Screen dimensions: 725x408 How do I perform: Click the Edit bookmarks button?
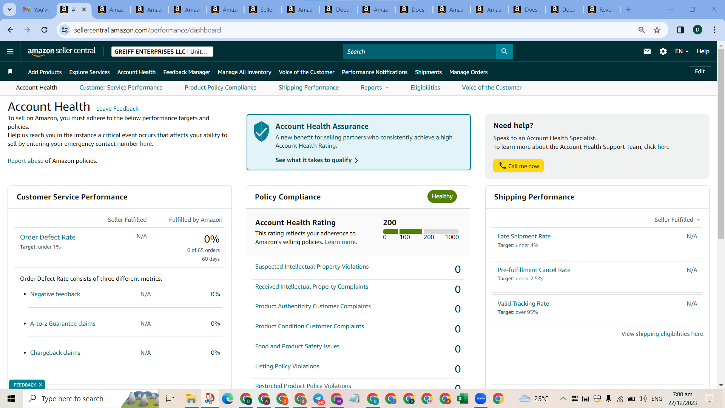(700, 71)
